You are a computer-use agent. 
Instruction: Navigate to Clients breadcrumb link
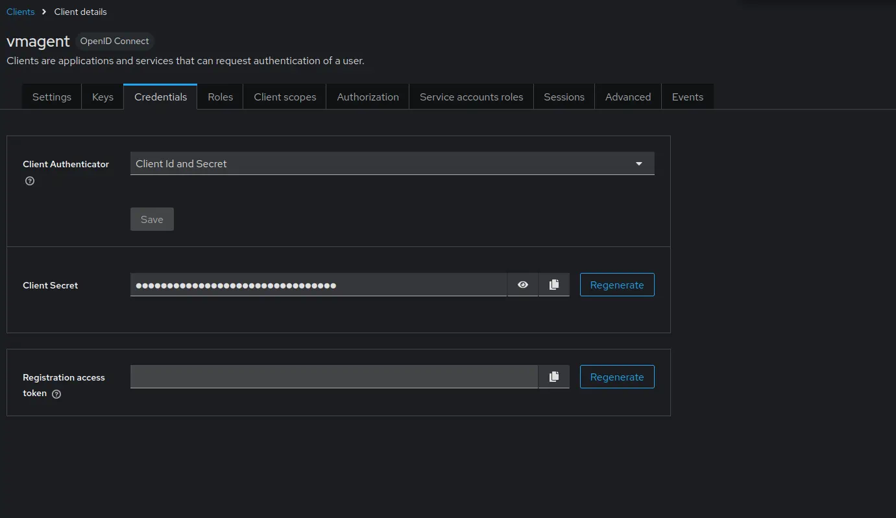[20, 12]
